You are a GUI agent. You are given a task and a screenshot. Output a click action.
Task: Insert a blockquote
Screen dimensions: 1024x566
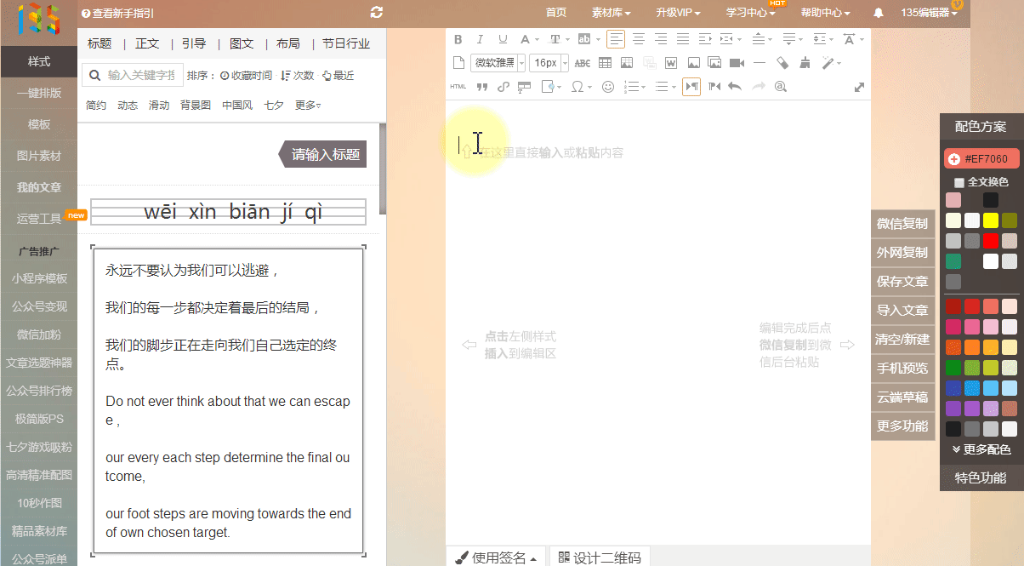click(481, 87)
